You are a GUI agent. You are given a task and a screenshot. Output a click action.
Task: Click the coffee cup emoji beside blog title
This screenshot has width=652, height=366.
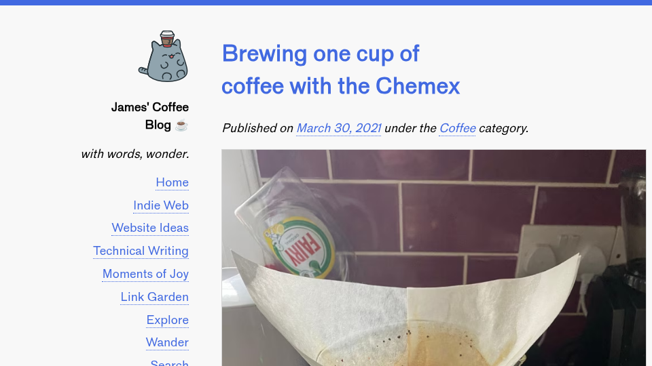click(x=181, y=125)
